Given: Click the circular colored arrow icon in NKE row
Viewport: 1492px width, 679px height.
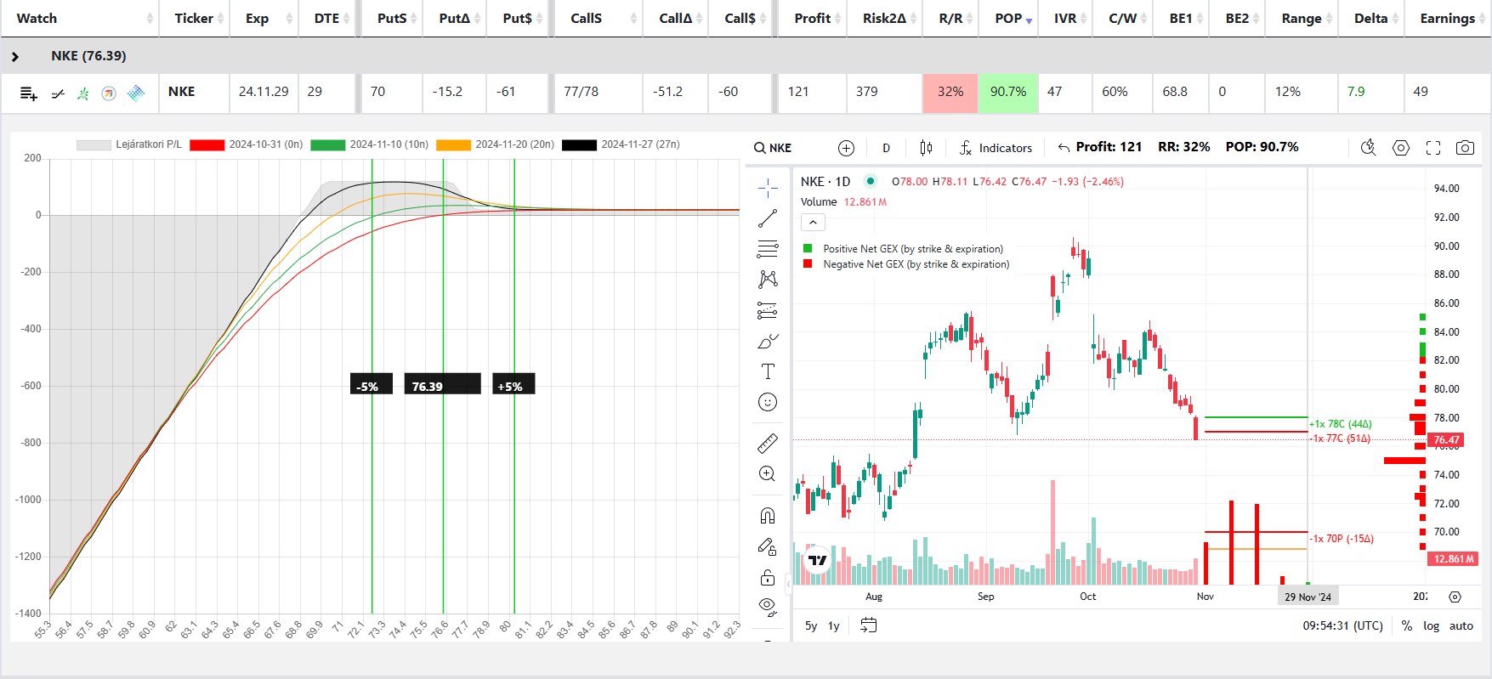Looking at the screenshot, I should [109, 93].
